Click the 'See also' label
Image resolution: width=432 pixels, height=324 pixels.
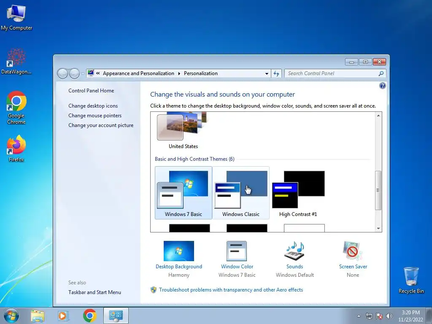(77, 283)
